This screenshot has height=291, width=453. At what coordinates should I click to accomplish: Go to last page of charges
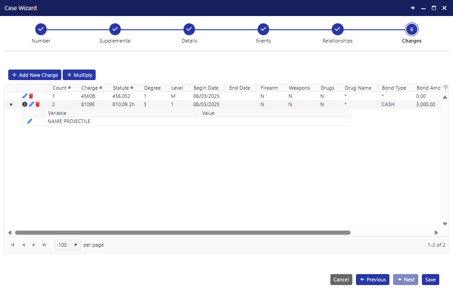click(x=44, y=245)
